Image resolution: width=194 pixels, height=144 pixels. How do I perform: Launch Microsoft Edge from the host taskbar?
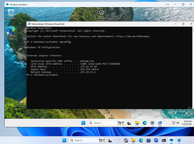point(141,140)
